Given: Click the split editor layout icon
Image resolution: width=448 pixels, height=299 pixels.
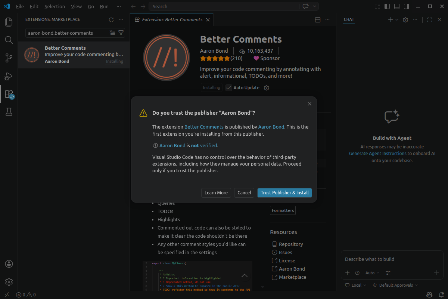Looking at the screenshot, I should tap(318, 20).
